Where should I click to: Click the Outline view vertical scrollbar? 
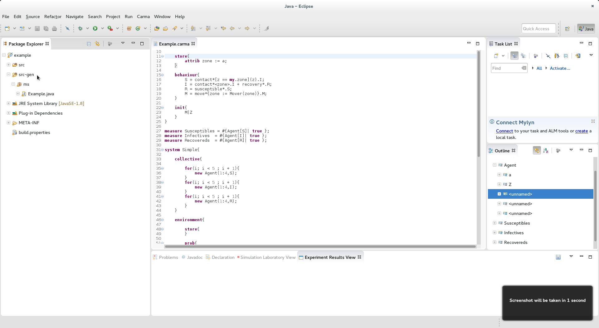595,206
